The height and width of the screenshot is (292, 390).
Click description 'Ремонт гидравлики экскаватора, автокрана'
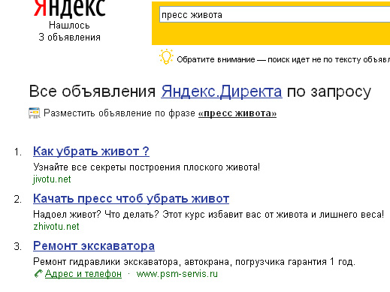point(194,262)
